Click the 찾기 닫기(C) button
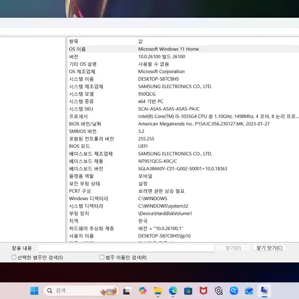The height and width of the screenshot is (299, 299). [269, 248]
